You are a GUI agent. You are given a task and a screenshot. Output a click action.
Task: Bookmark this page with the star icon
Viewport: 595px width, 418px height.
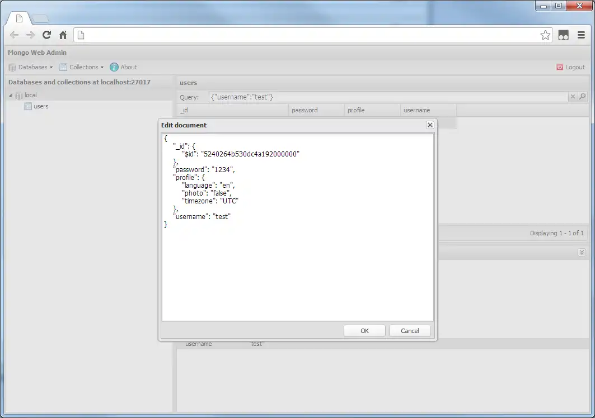(x=545, y=35)
